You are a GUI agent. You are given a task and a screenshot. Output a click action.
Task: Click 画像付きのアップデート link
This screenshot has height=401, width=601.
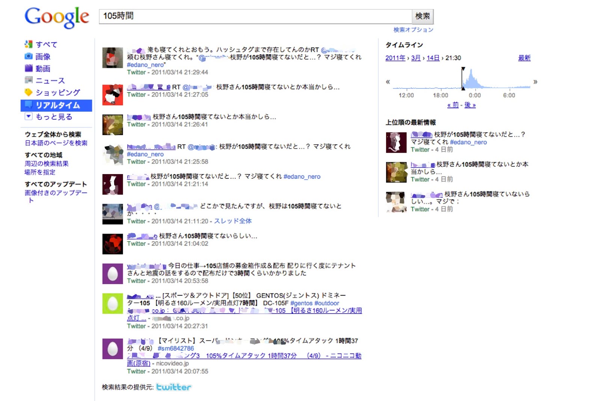click(56, 196)
